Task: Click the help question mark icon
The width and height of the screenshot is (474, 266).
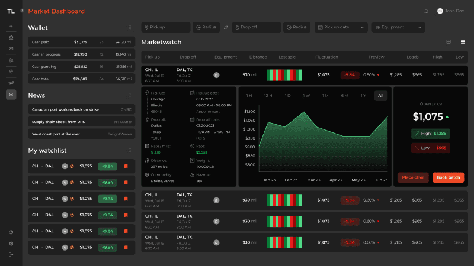Action: tap(11, 232)
